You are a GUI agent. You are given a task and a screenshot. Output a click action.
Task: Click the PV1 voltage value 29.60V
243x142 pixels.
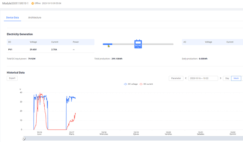[x=33, y=50]
